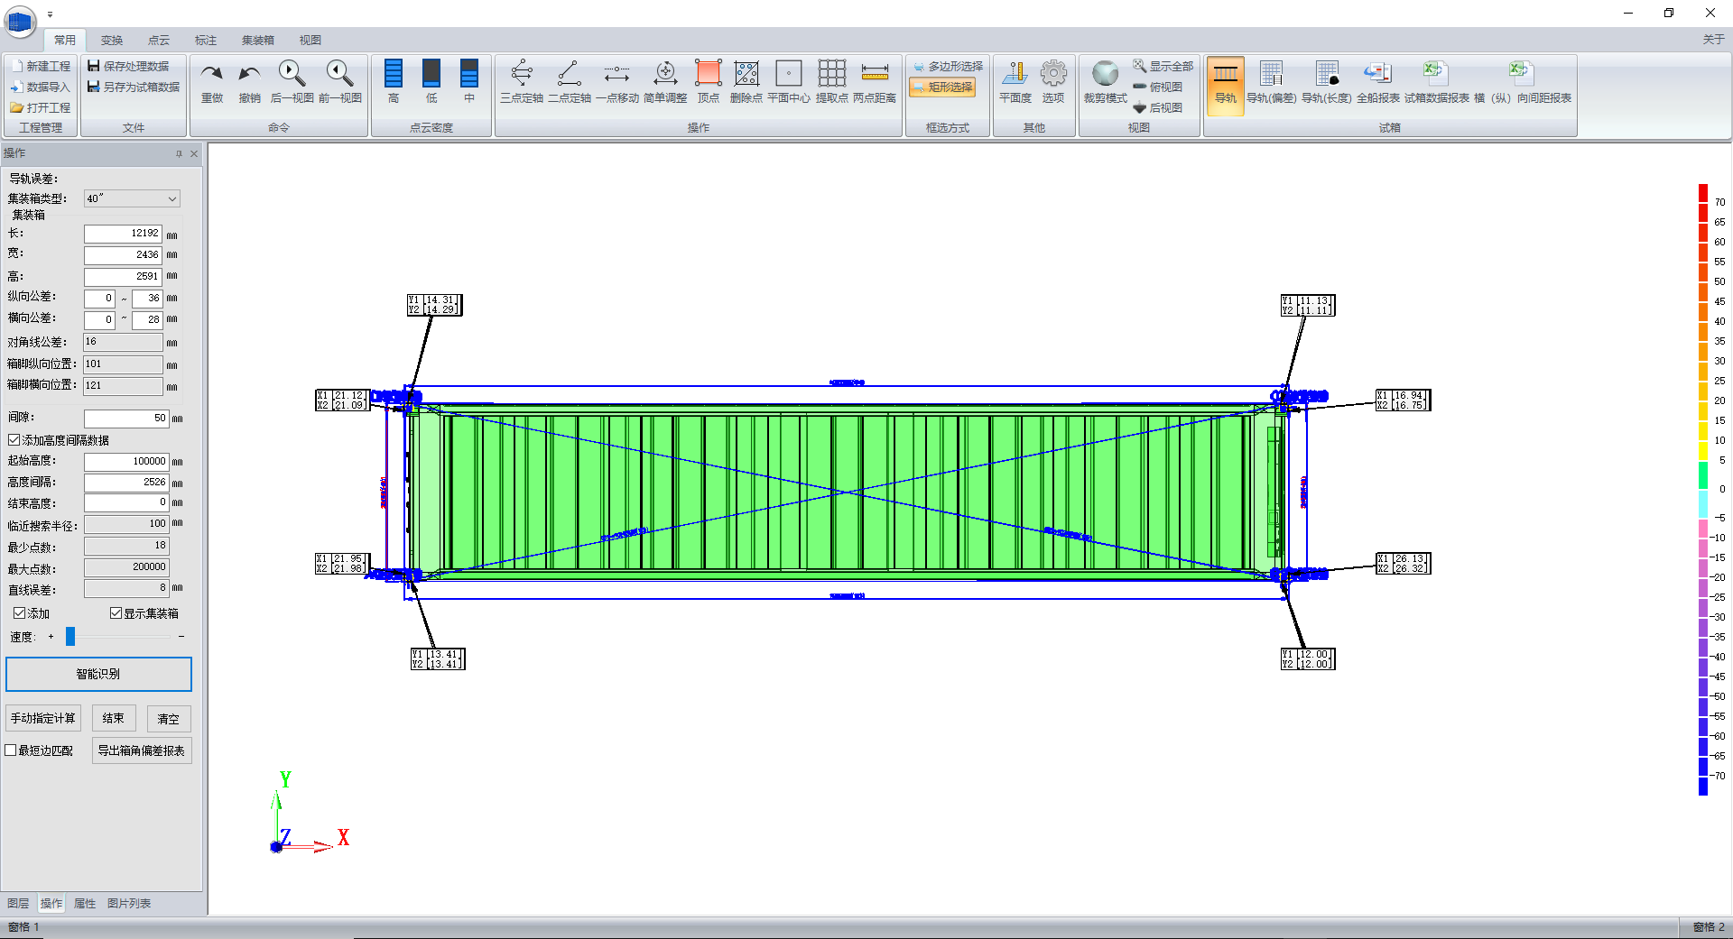Screen dimensions: 1733x939
Task: Select the 平面中心 tool
Action: click(789, 82)
